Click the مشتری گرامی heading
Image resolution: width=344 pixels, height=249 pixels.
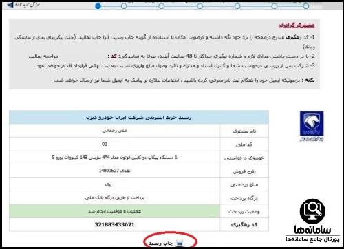point(297,25)
